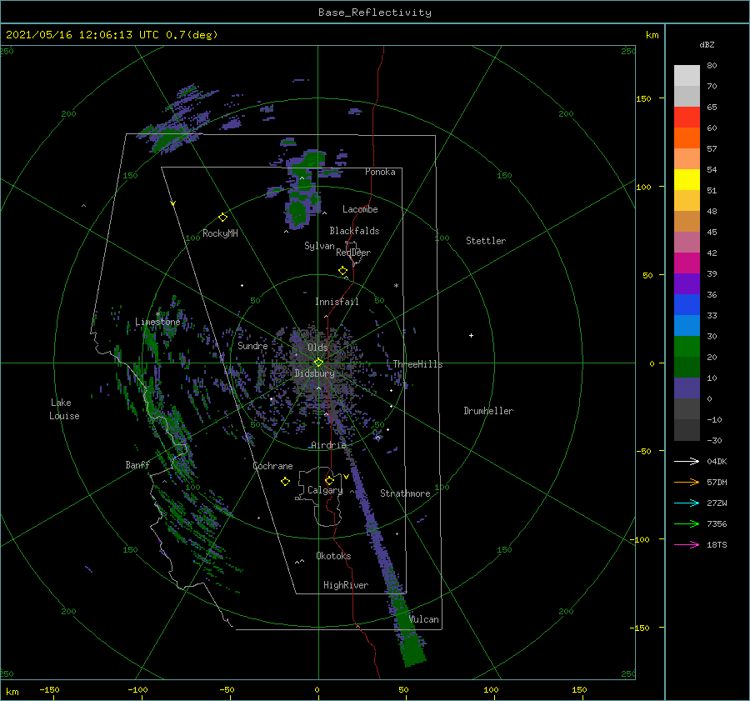Select the dark green 10–20 dBZ swatch
Viewport: 750px width, 701px height.
click(687, 367)
